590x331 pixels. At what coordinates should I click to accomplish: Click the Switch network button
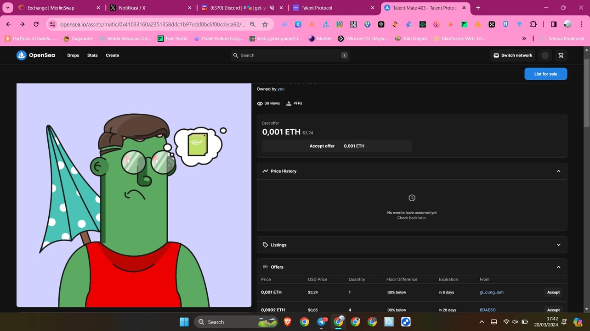(513, 55)
